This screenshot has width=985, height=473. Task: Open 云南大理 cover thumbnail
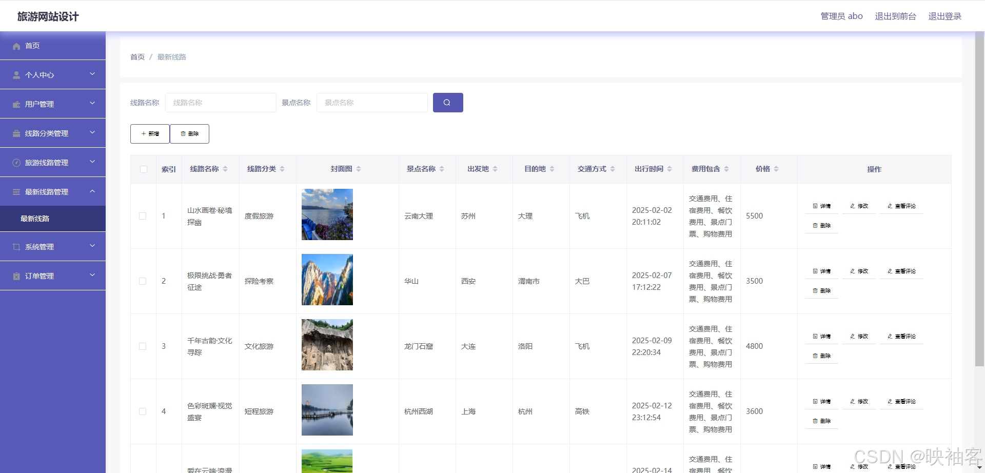(x=327, y=214)
